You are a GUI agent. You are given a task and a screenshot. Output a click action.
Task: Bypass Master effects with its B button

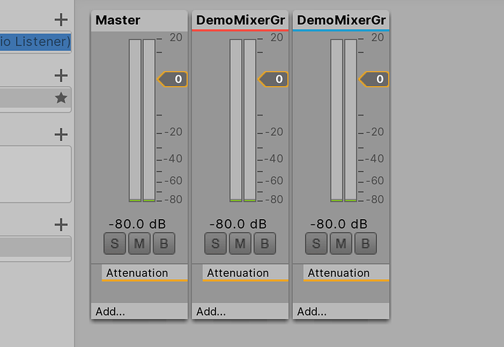click(x=164, y=243)
